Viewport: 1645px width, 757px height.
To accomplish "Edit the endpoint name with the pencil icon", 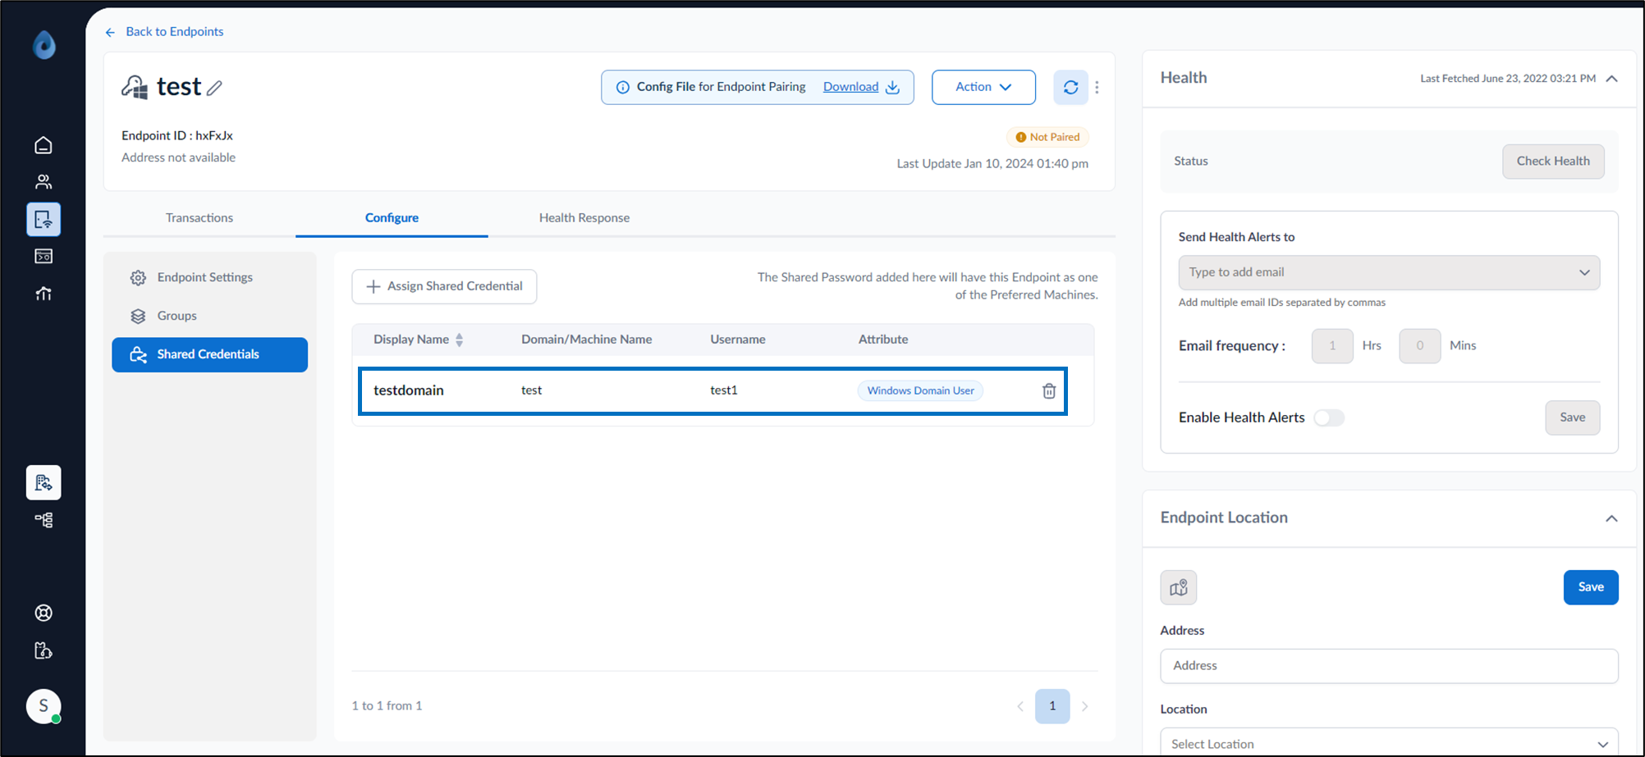I will point(214,88).
